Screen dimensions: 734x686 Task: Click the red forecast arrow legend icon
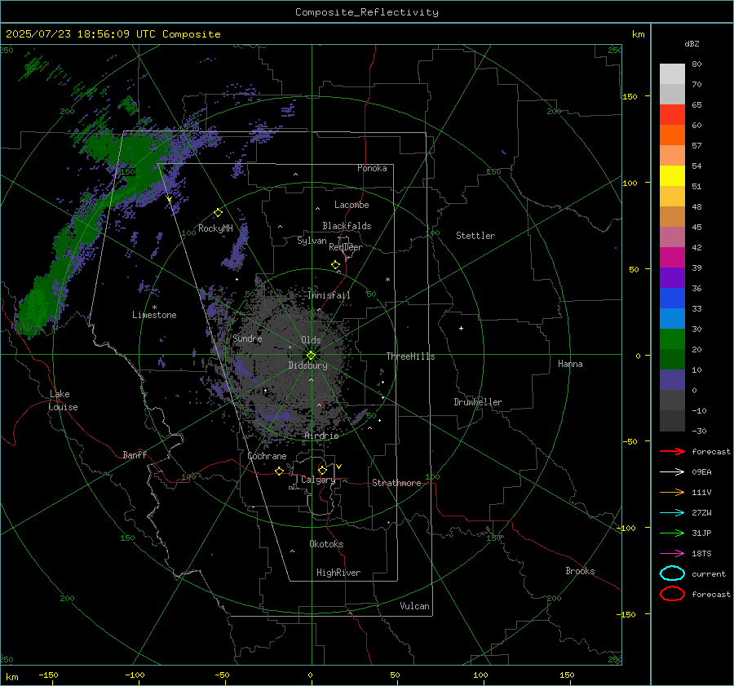672,451
